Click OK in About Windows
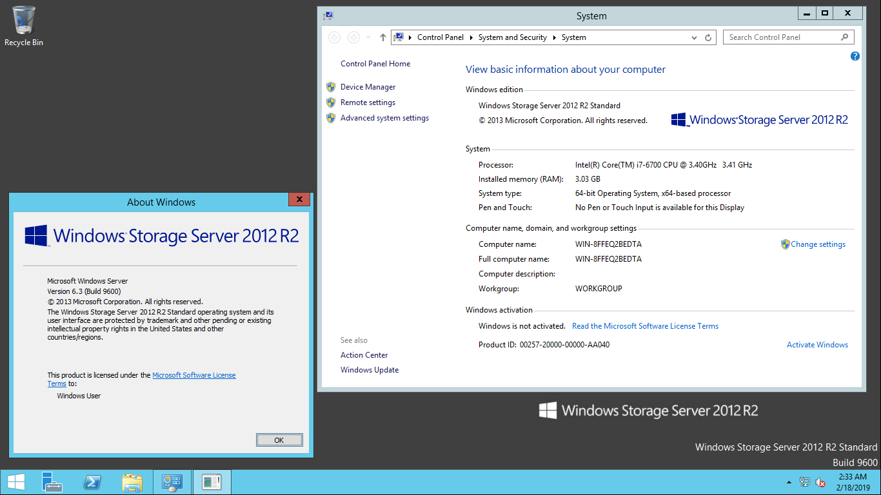The image size is (881, 495). pos(279,440)
